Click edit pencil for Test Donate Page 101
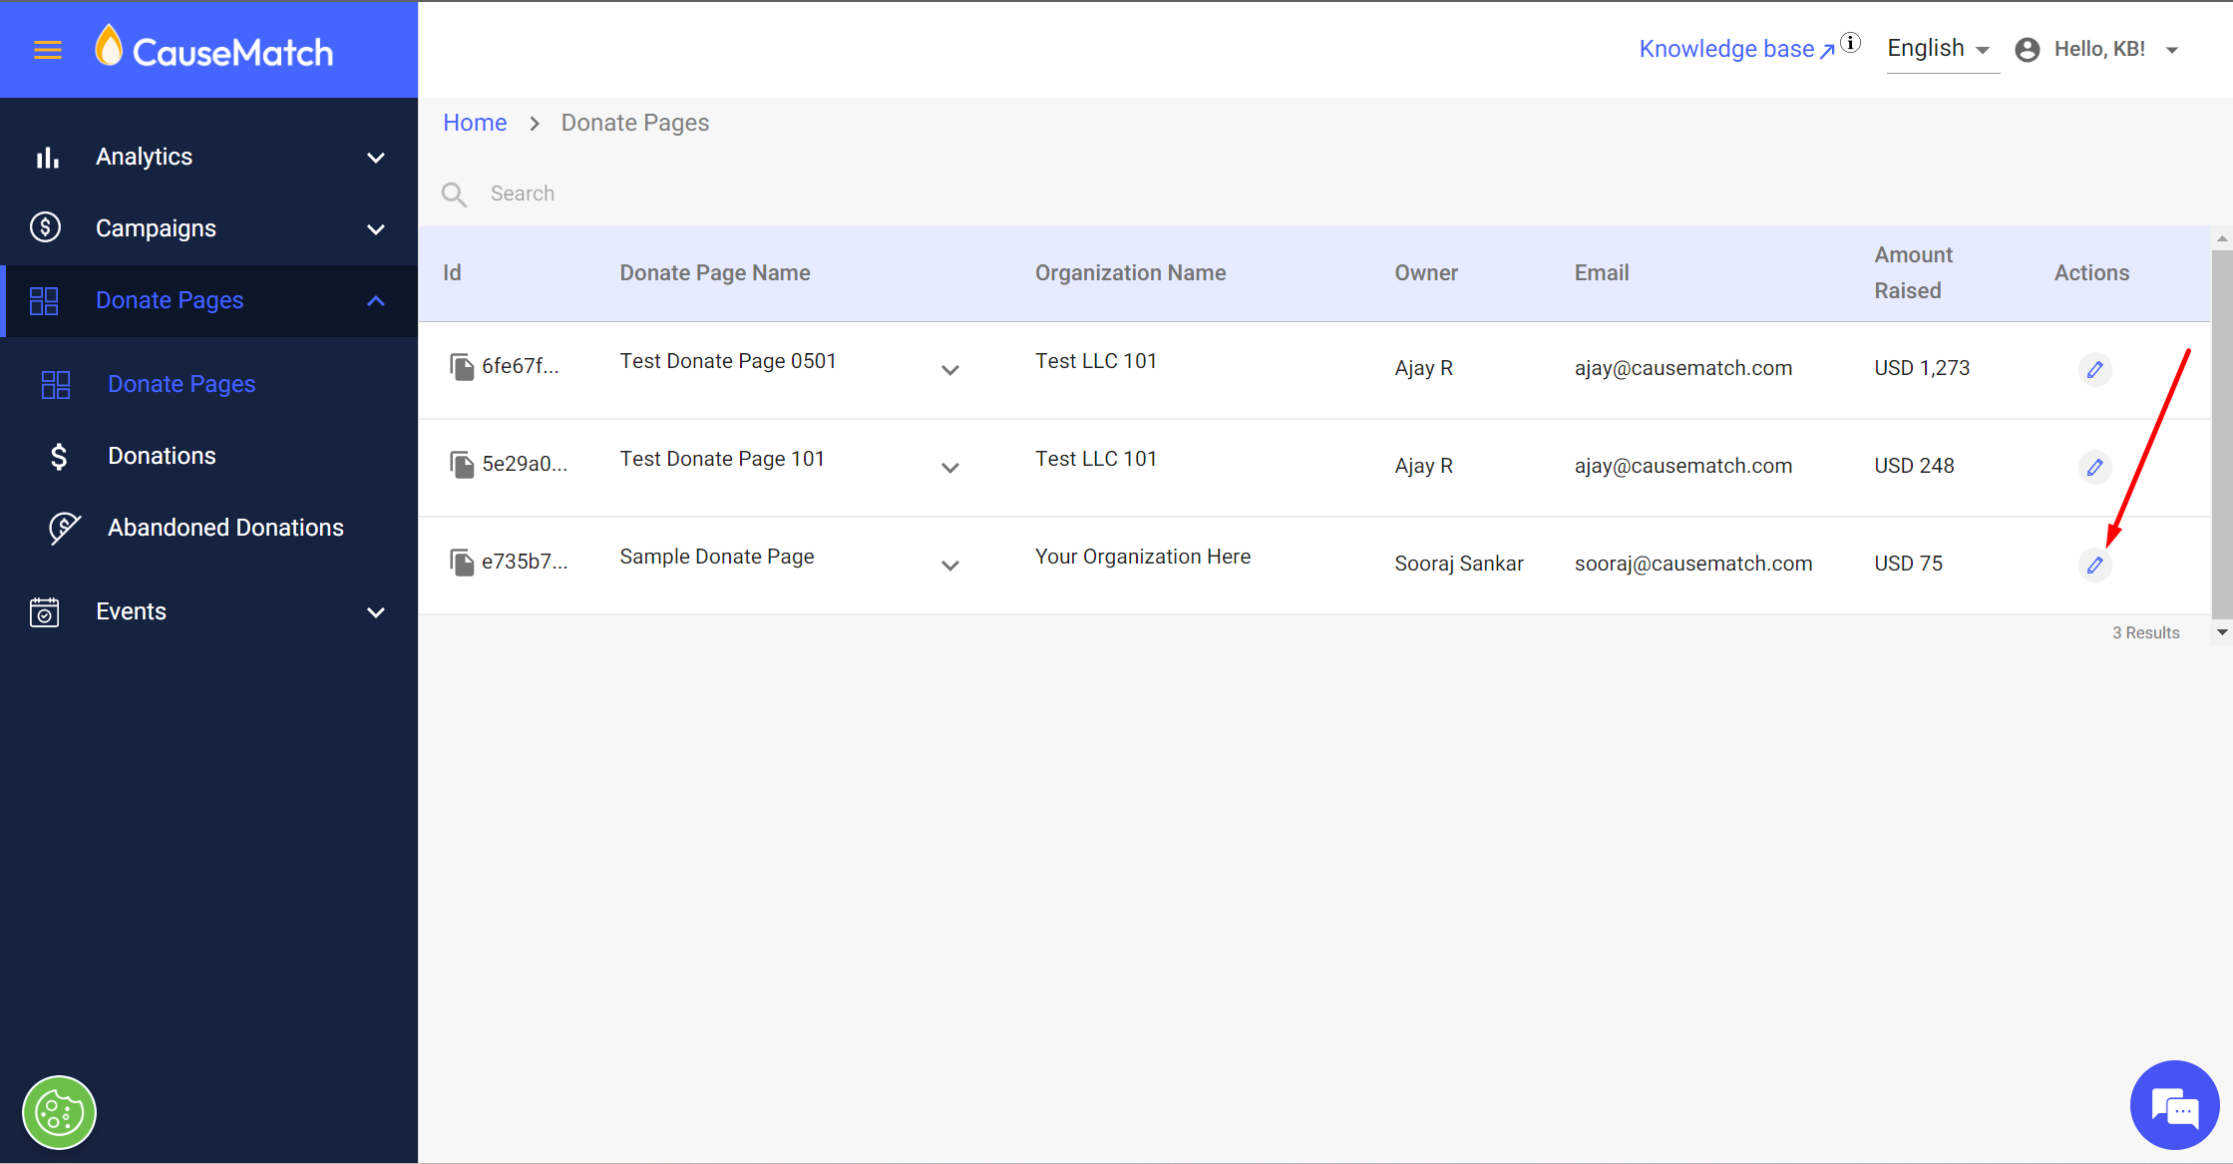The image size is (2233, 1164). click(2094, 467)
